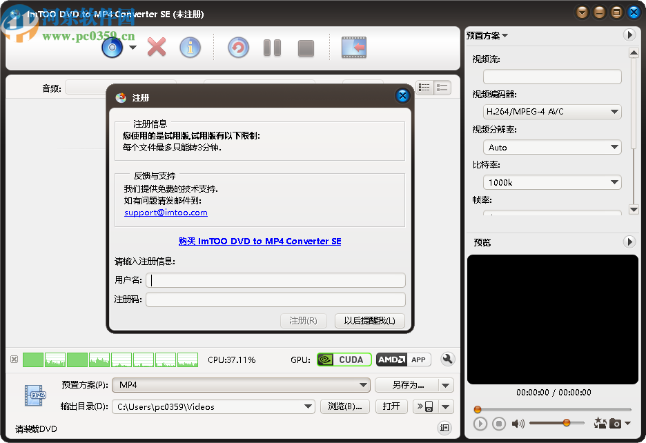The width and height of the screenshot is (646, 443).
Task: Mute audio with the speaker icon
Action: (517, 423)
